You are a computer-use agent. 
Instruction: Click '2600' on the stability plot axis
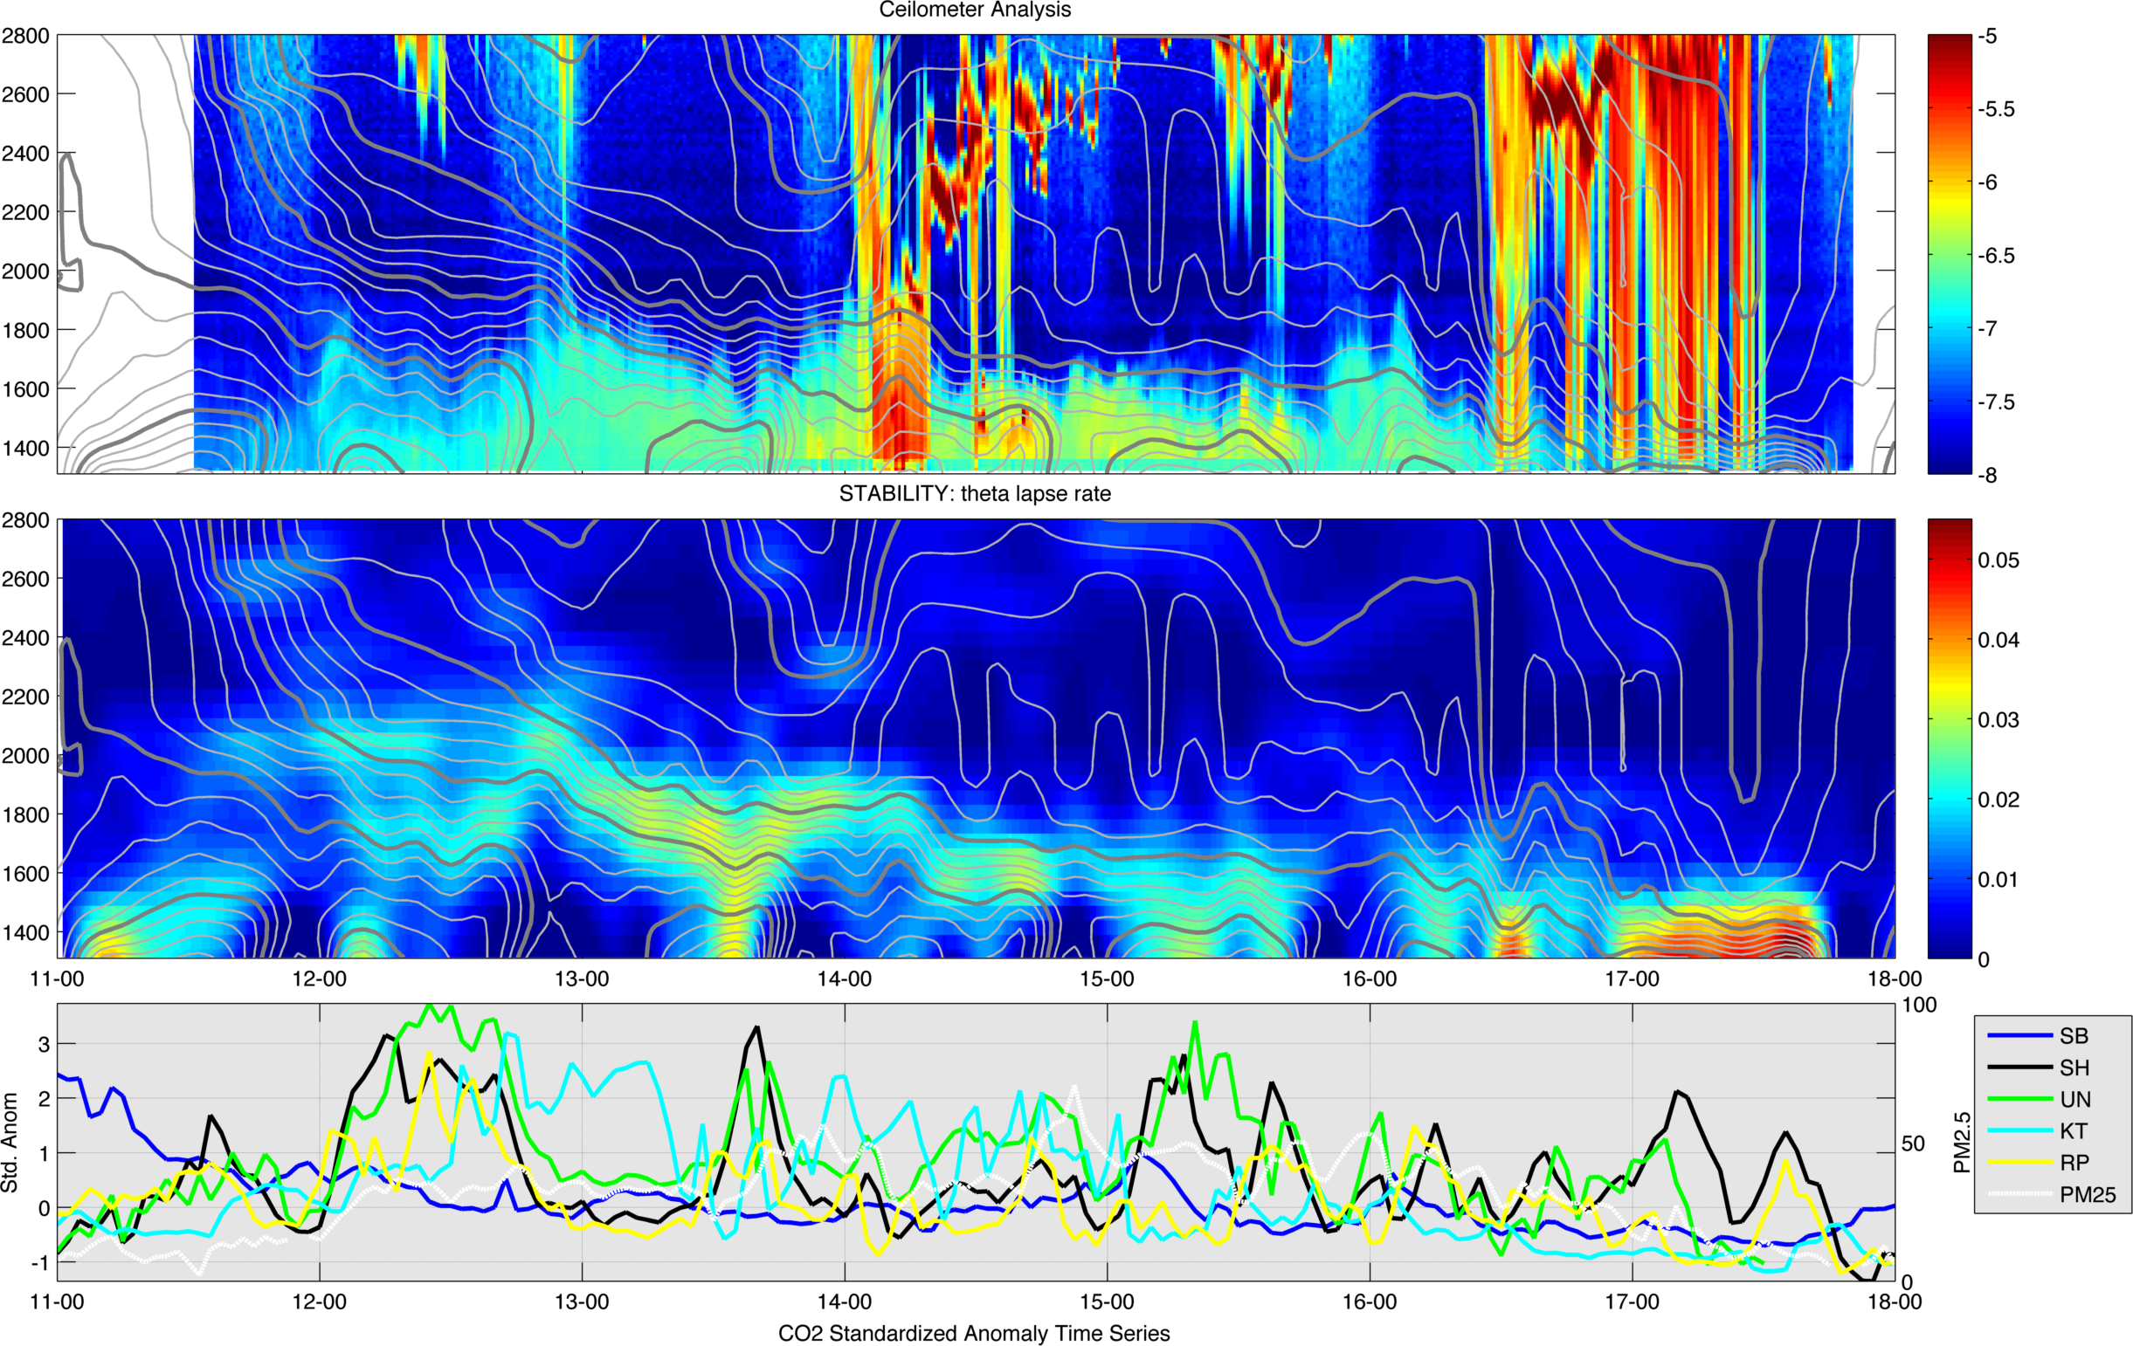coord(25,579)
